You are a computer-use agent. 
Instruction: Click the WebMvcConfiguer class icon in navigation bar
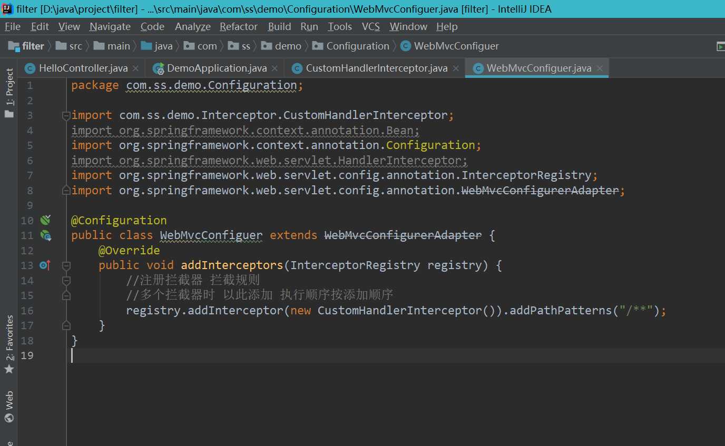(x=405, y=46)
